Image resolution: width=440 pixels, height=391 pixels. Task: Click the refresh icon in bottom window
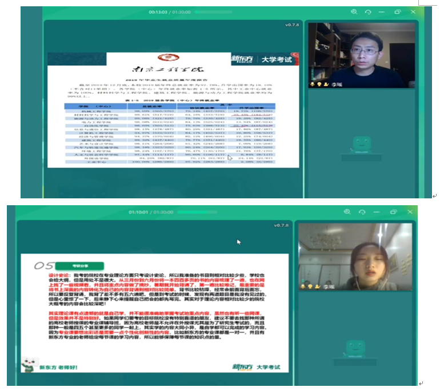point(362,211)
